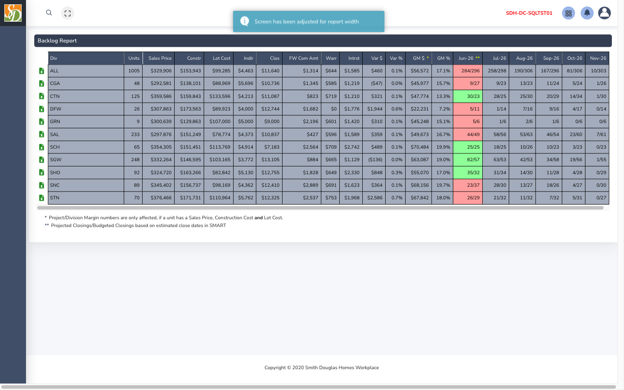Screen dimensions: 624x390
Task: Click sales price $376,466 in STN row
Action: 159,198
